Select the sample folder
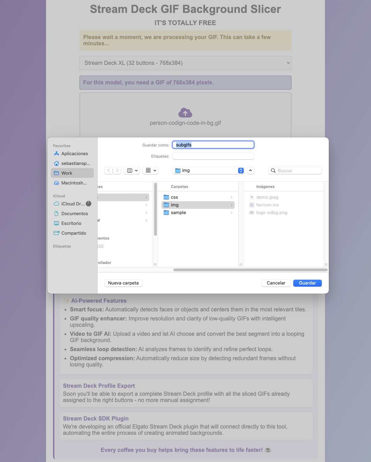The width and height of the screenshot is (371, 462). tap(198, 213)
